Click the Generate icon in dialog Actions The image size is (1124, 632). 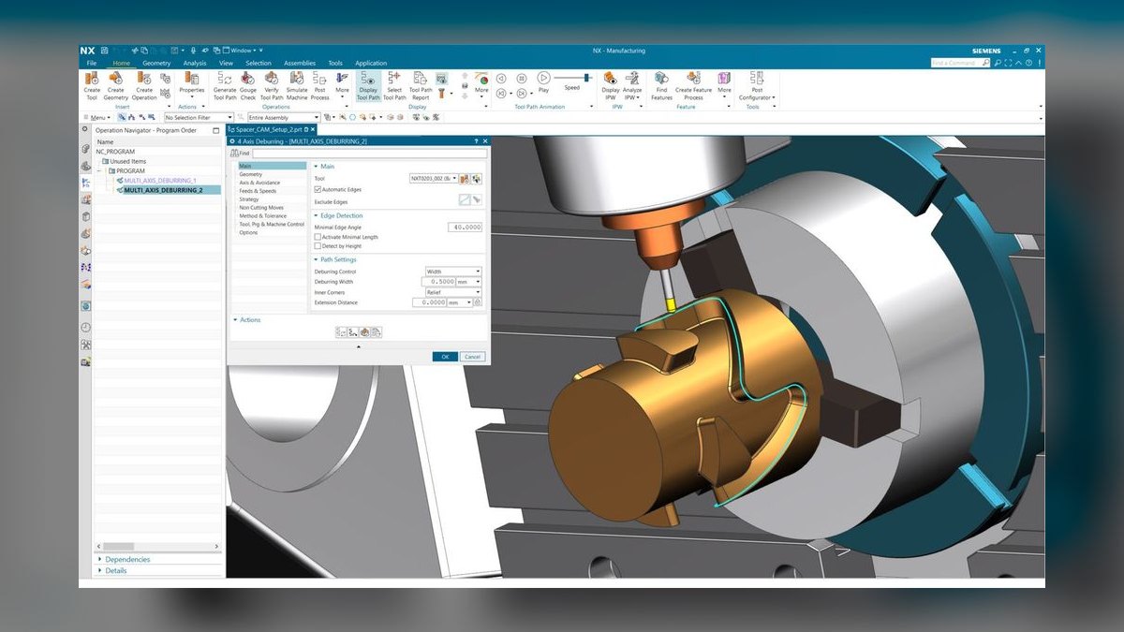pyautogui.click(x=342, y=331)
